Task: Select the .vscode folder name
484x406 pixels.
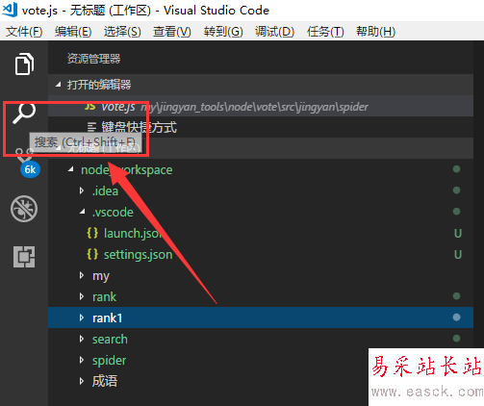Action: pyautogui.click(x=113, y=212)
